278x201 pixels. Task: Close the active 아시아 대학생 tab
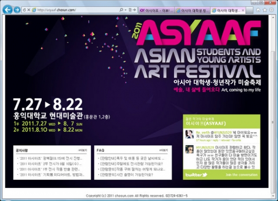[x=243, y=11]
